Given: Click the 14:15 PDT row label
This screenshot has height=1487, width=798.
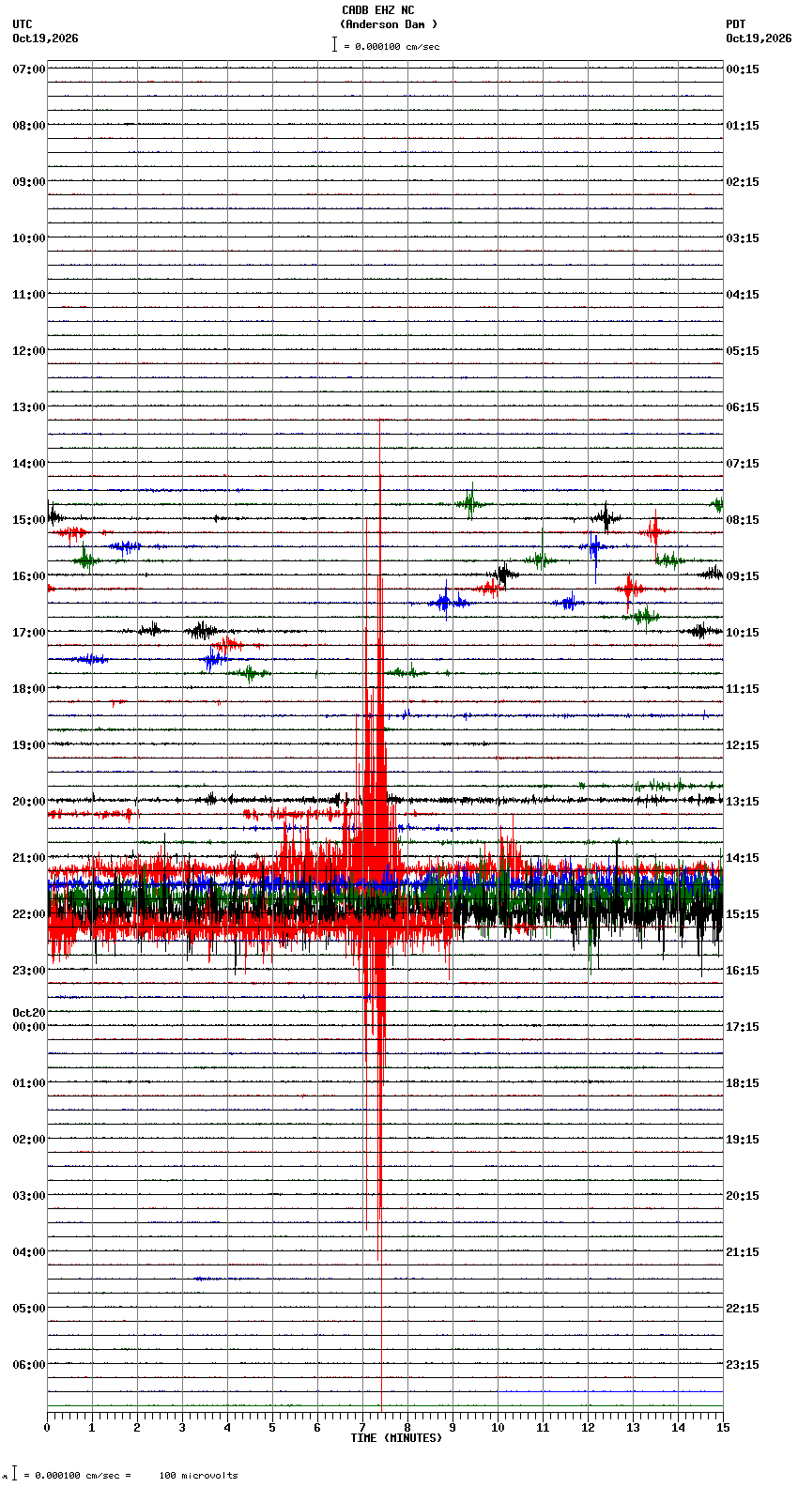Looking at the screenshot, I should (743, 858).
